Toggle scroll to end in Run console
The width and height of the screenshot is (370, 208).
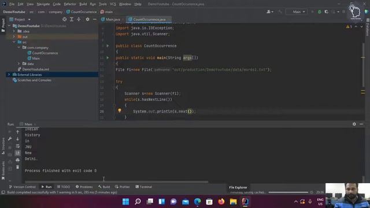tap(17, 153)
